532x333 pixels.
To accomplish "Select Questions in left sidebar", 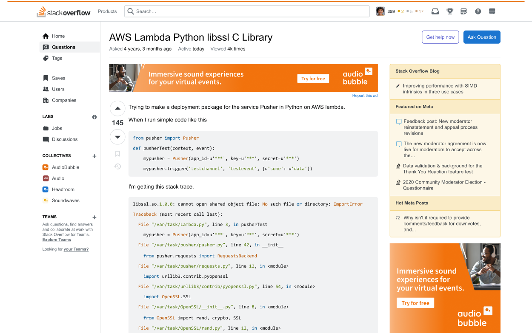I will coord(70,47).
